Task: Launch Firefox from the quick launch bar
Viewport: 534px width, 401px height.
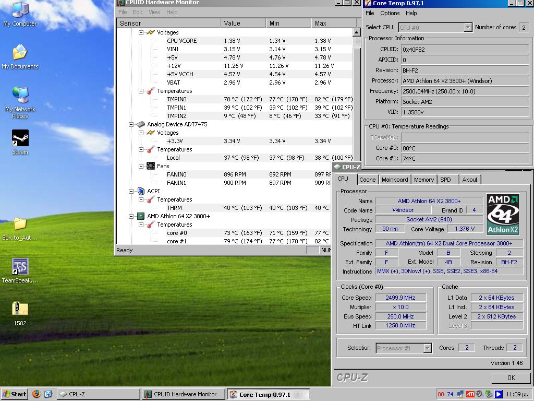Action: [x=37, y=394]
